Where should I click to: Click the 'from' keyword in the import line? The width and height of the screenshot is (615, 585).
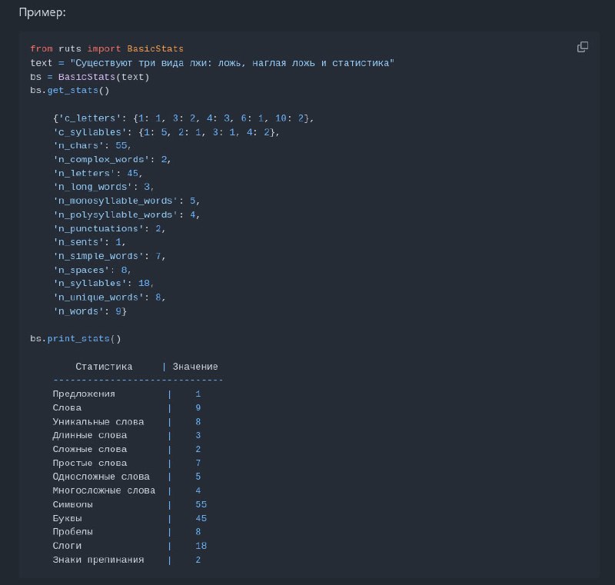[x=42, y=48]
